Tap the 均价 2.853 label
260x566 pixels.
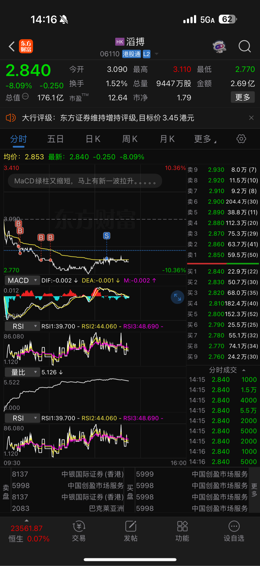click(24, 157)
